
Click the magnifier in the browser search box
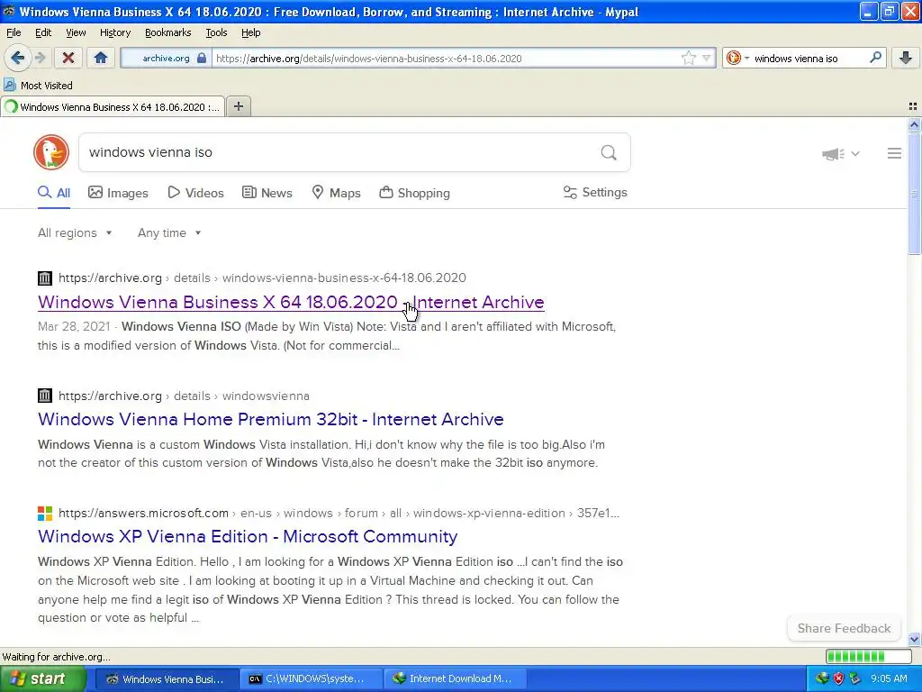(875, 58)
